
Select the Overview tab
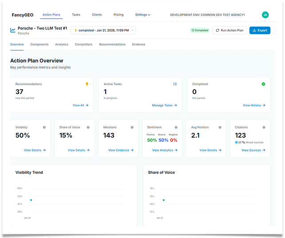[x=17, y=44]
